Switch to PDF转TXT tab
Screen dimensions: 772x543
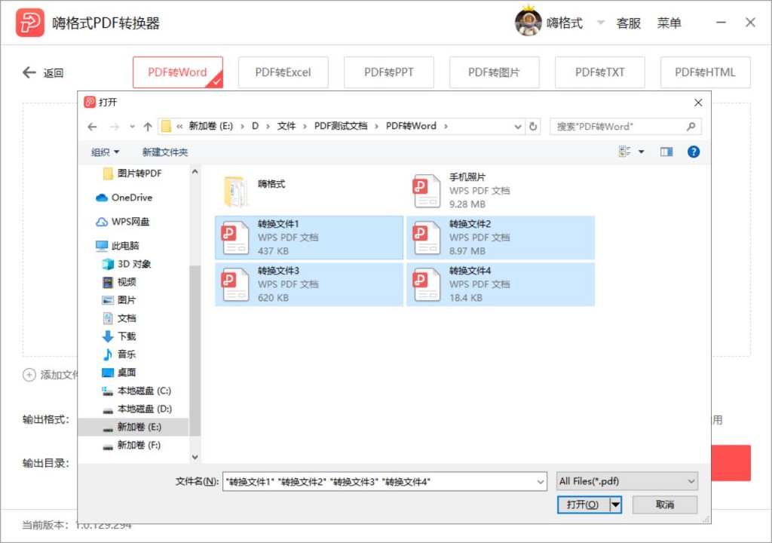tap(599, 72)
